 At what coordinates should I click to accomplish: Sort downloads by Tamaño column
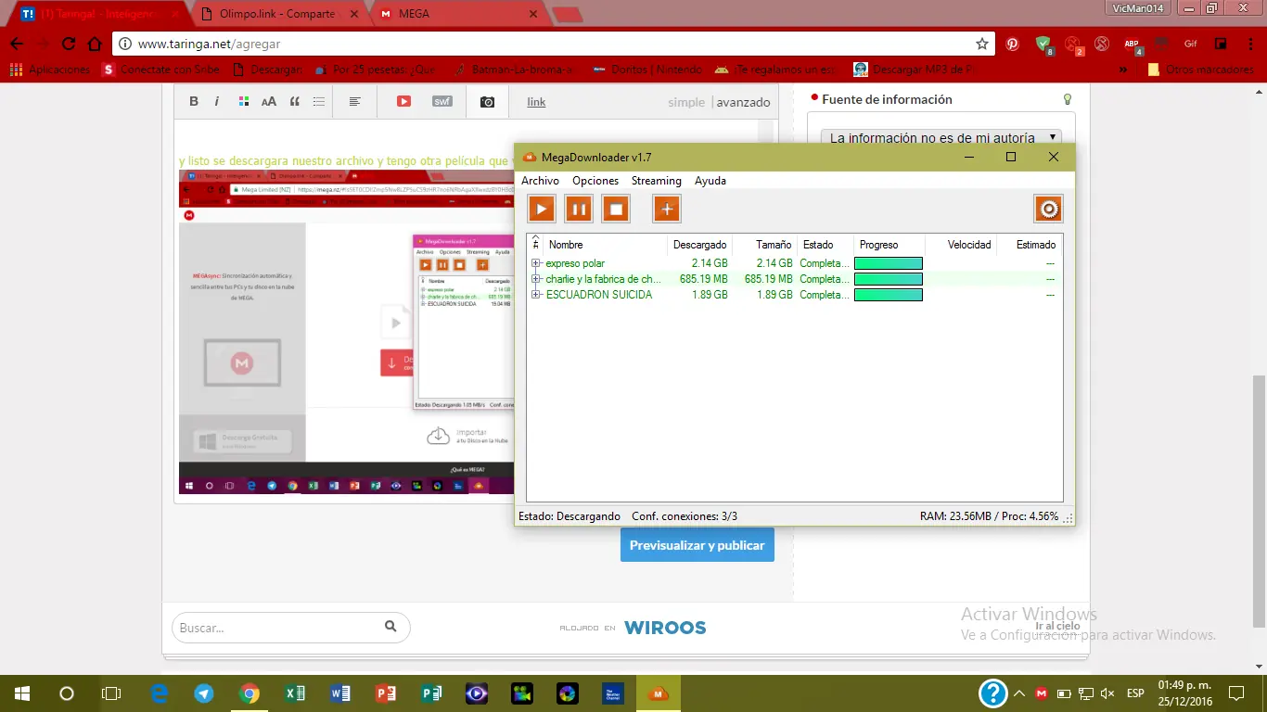pos(764,245)
